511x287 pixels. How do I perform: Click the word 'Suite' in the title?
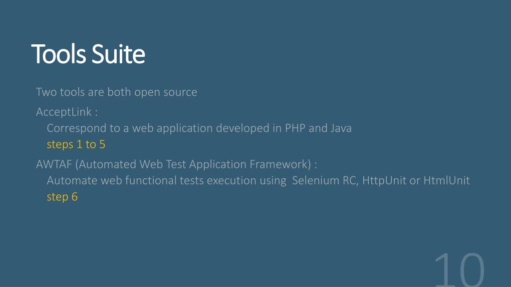118,54
